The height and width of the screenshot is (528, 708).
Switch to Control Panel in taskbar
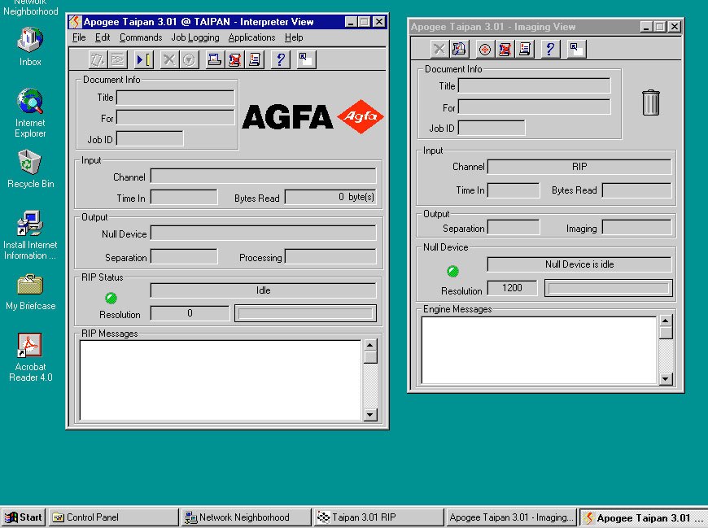[113, 517]
